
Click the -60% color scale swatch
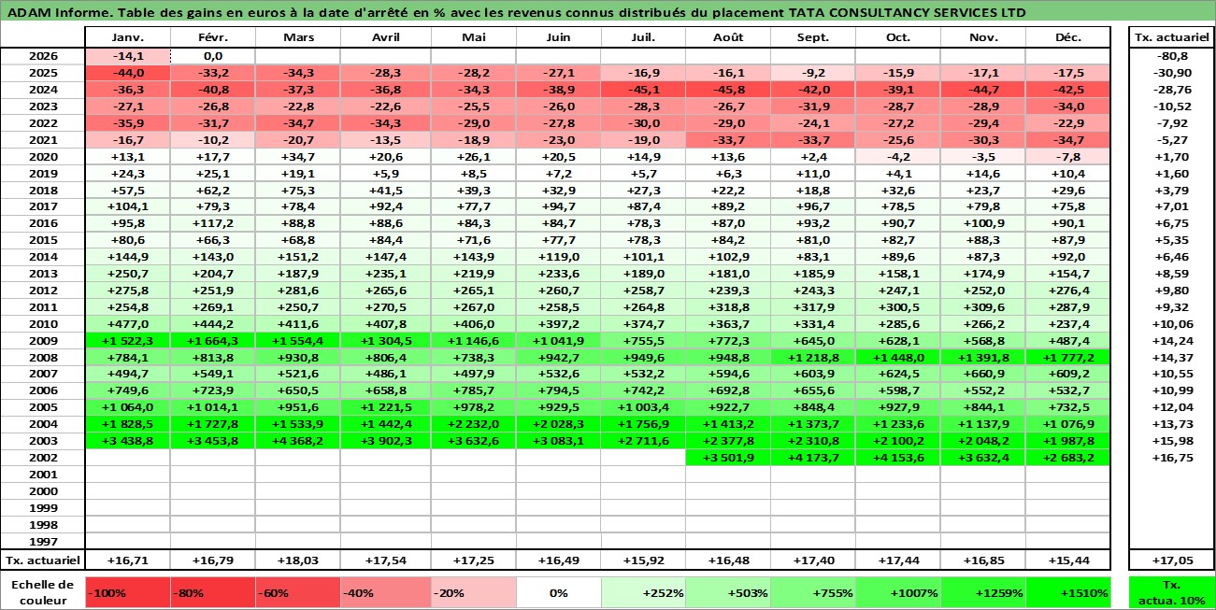point(298,592)
